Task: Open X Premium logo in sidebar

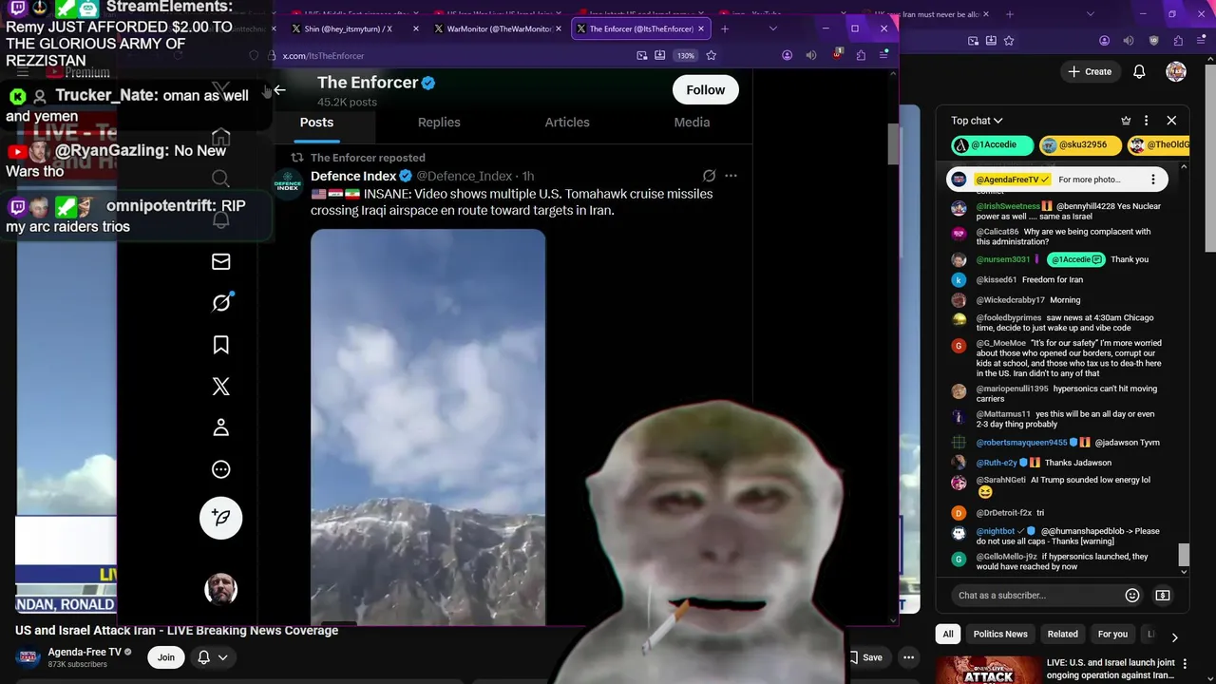Action: point(220,387)
